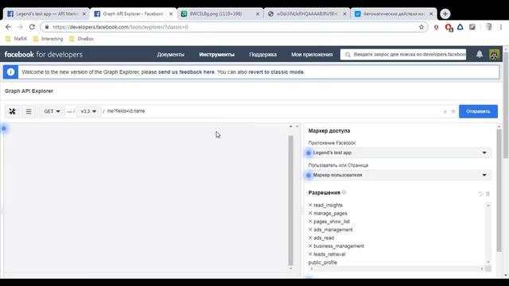Clear the query with the small x icon
The width and height of the screenshot is (509, 286).
tap(445, 111)
